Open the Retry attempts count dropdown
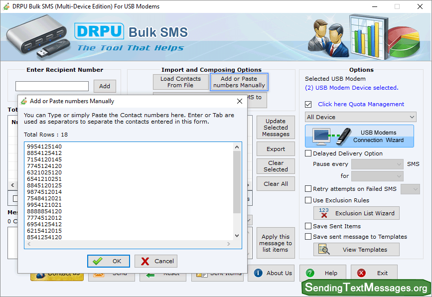Screen dimensions: 432x297 coord(410,189)
